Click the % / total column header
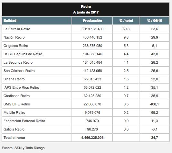 [126, 21]
